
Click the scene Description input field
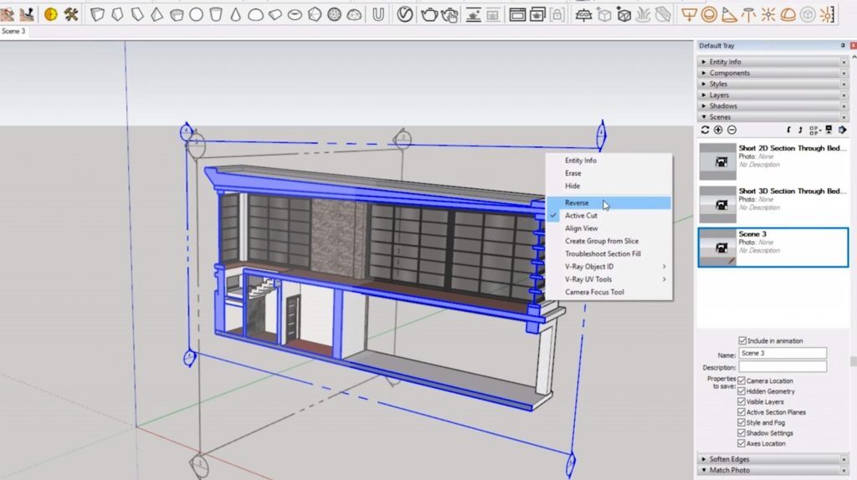(783, 367)
